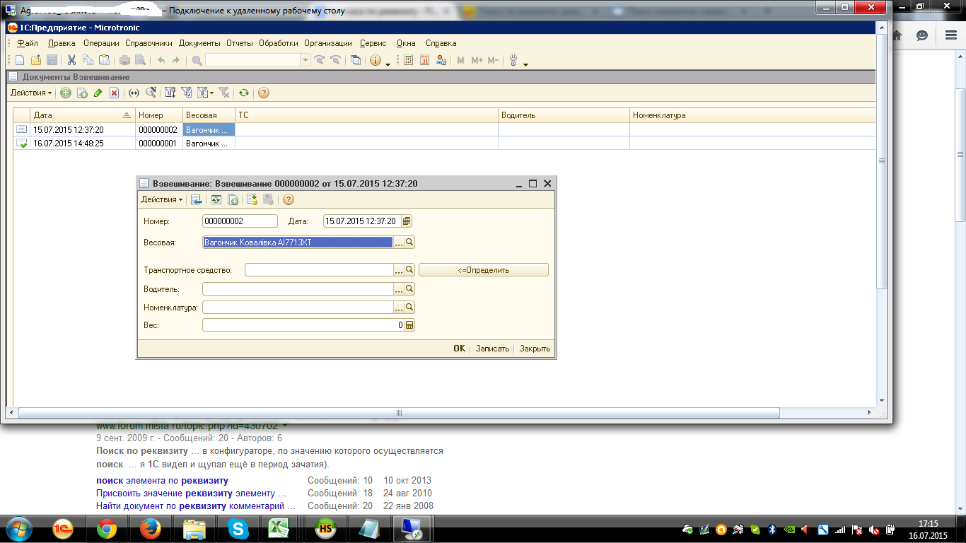The image size is (966, 543).
Task: Click the magnifier next to Водитель field
Action: click(x=409, y=289)
